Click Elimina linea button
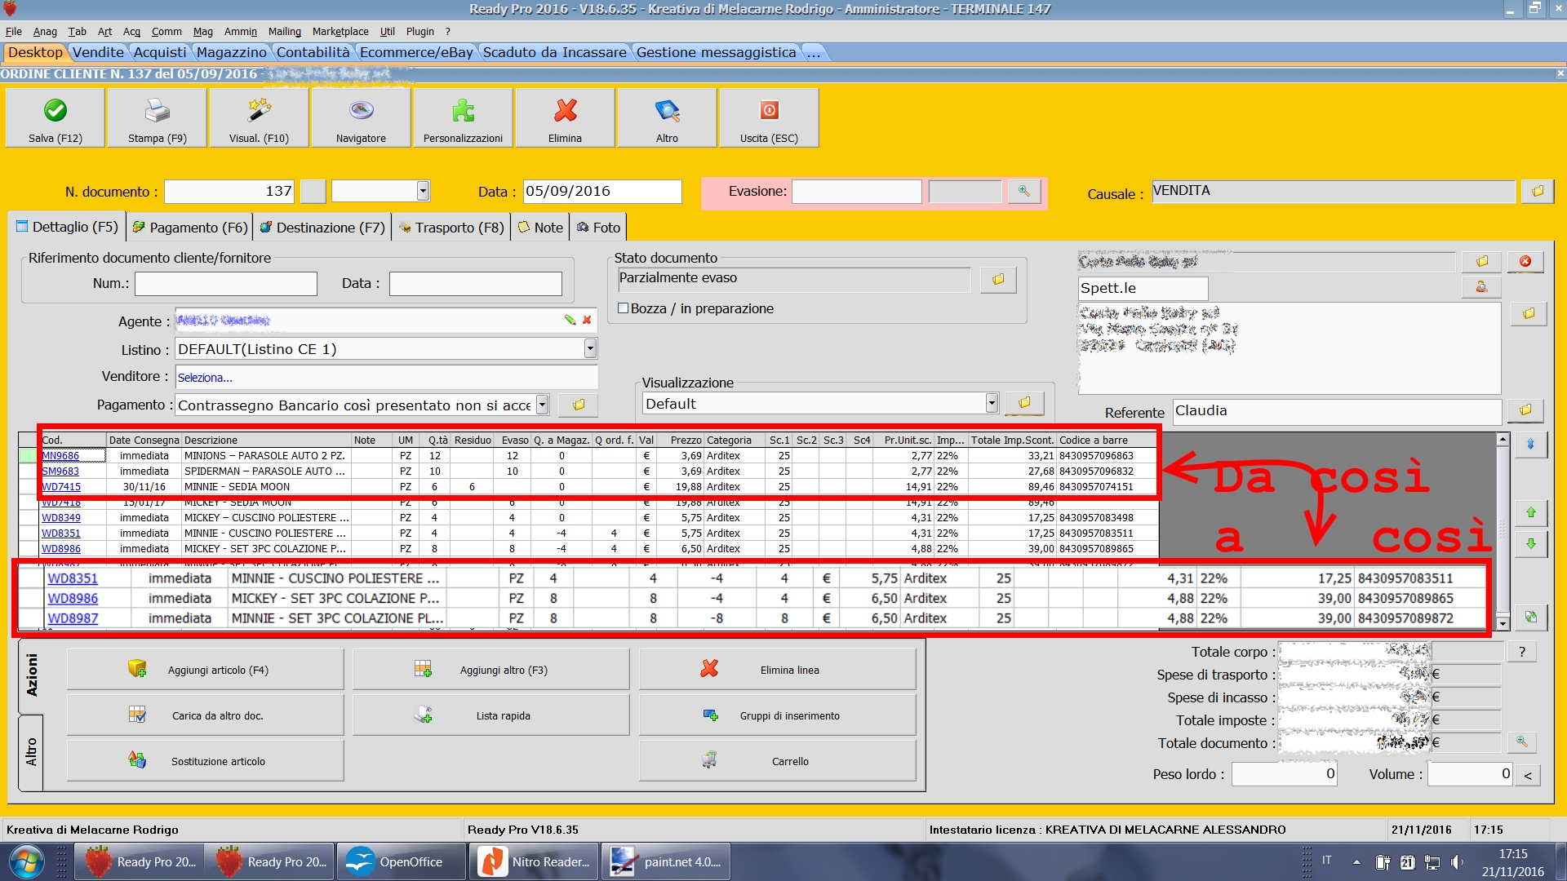 [x=777, y=670]
